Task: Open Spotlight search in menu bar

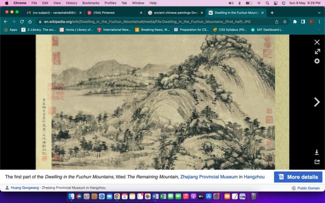Action: click(x=267, y=3)
